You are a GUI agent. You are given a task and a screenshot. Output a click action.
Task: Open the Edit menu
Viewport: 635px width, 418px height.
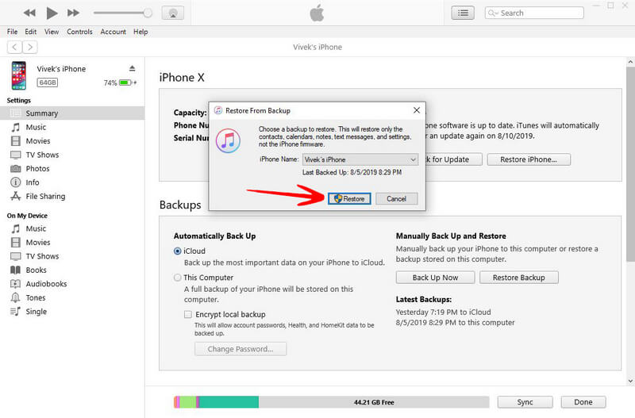point(30,32)
